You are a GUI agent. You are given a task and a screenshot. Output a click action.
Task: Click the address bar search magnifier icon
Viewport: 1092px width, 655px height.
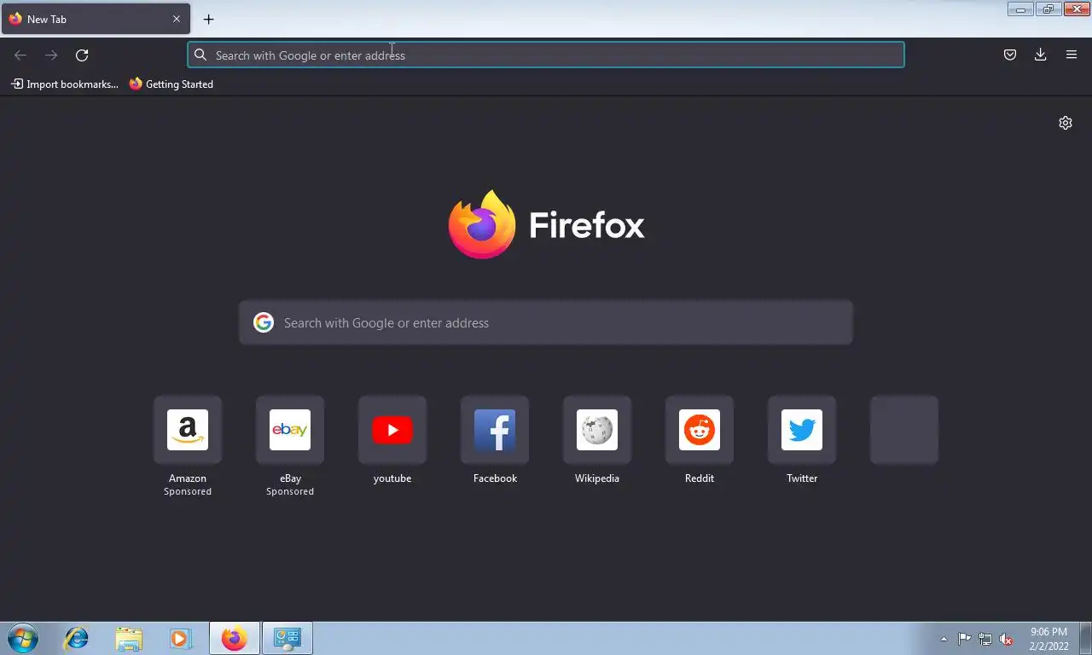(x=200, y=55)
